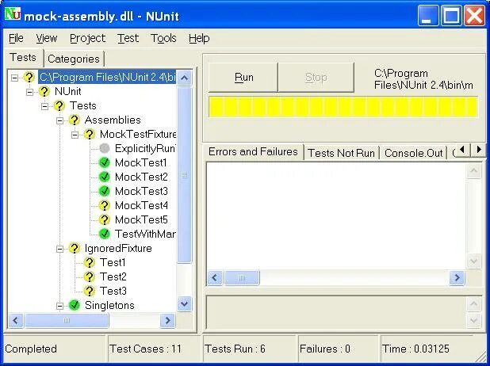Click the status icon beside MockTestFixture
This screenshot has width=490, height=366.
[89, 135]
